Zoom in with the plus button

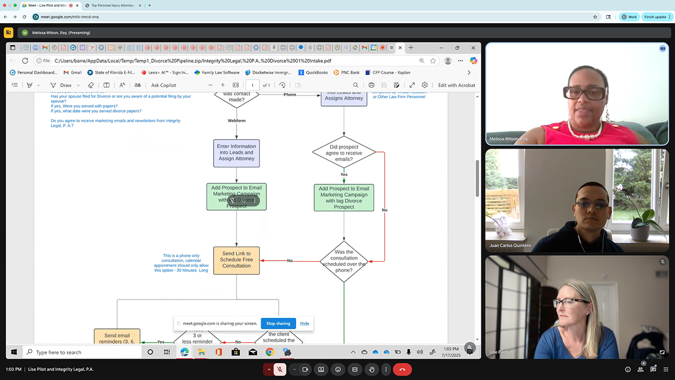click(222, 85)
